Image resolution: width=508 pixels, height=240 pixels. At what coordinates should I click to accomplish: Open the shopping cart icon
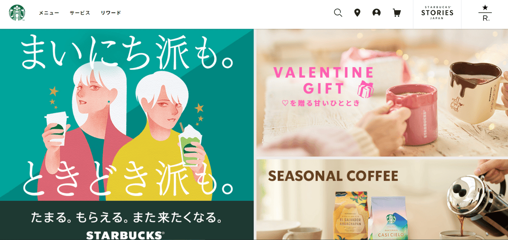(x=397, y=13)
